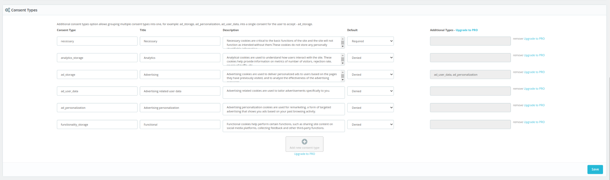The width and height of the screenshot is (610, 180).
Task: Click the analytics_storage consent type field
Action: (97, 58)
